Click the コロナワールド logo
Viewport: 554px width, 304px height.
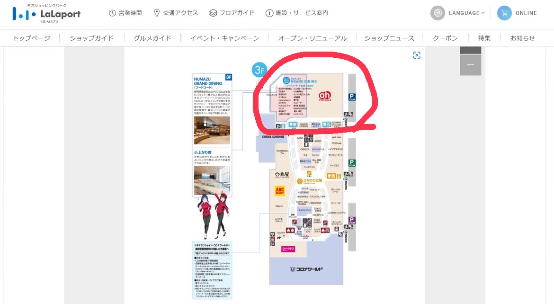pyautogui.click(x=306, y=269)
